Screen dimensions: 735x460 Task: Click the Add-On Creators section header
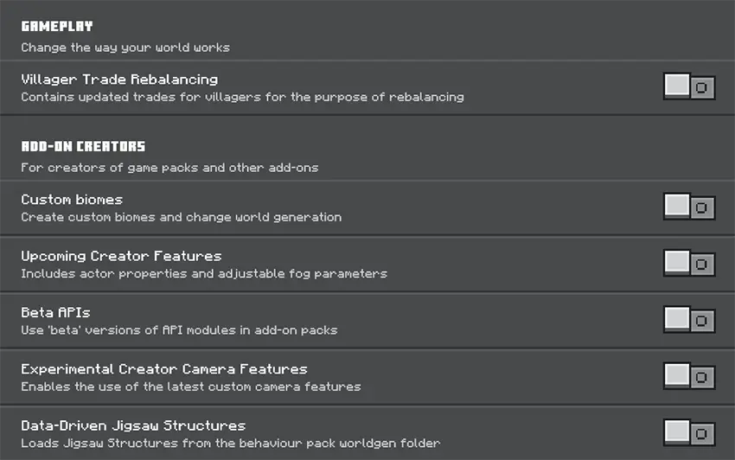click(x=83, y=147)
